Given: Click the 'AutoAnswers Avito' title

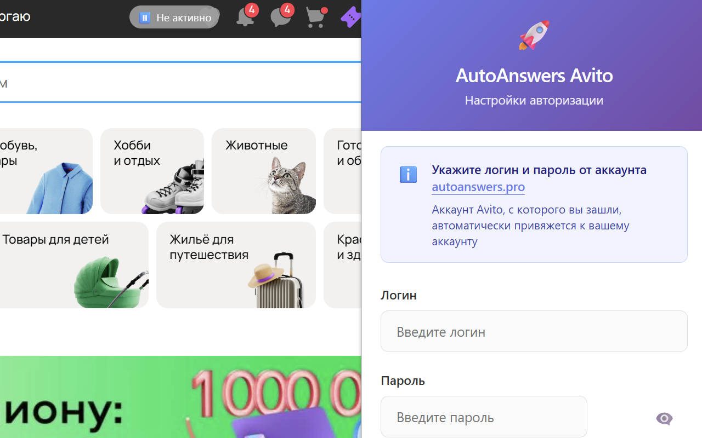Looking at the screenshot, I should coord(534,75).
